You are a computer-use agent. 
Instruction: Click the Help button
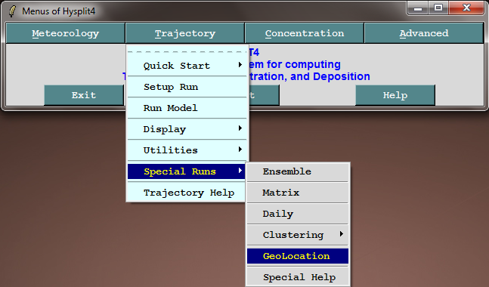395,95
